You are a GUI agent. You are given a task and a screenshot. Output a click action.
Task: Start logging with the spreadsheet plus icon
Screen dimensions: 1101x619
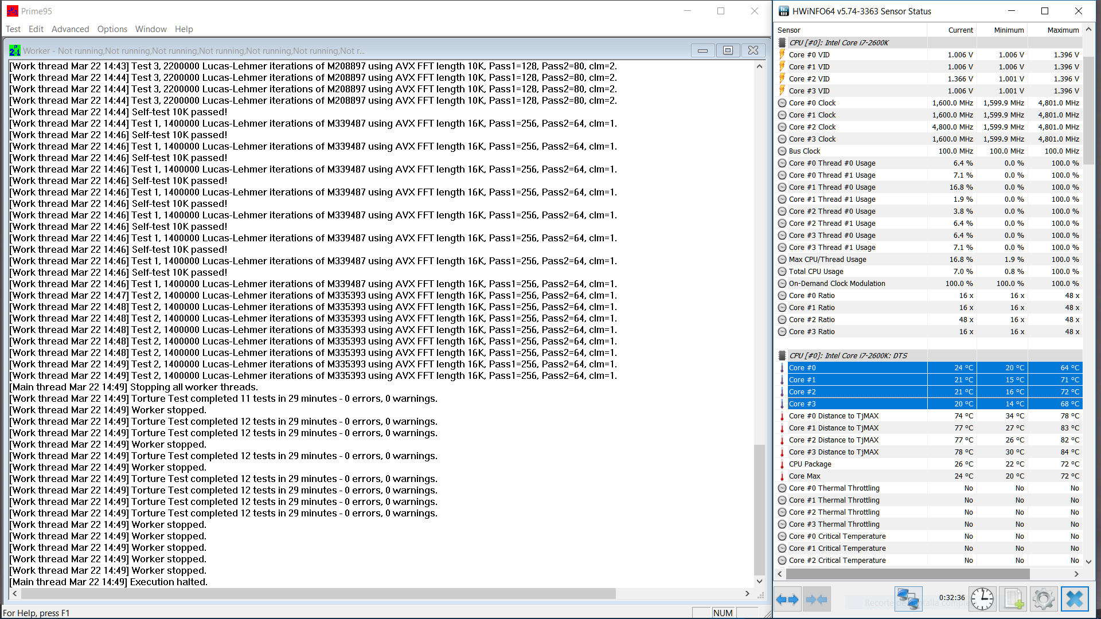(1013, 600)
